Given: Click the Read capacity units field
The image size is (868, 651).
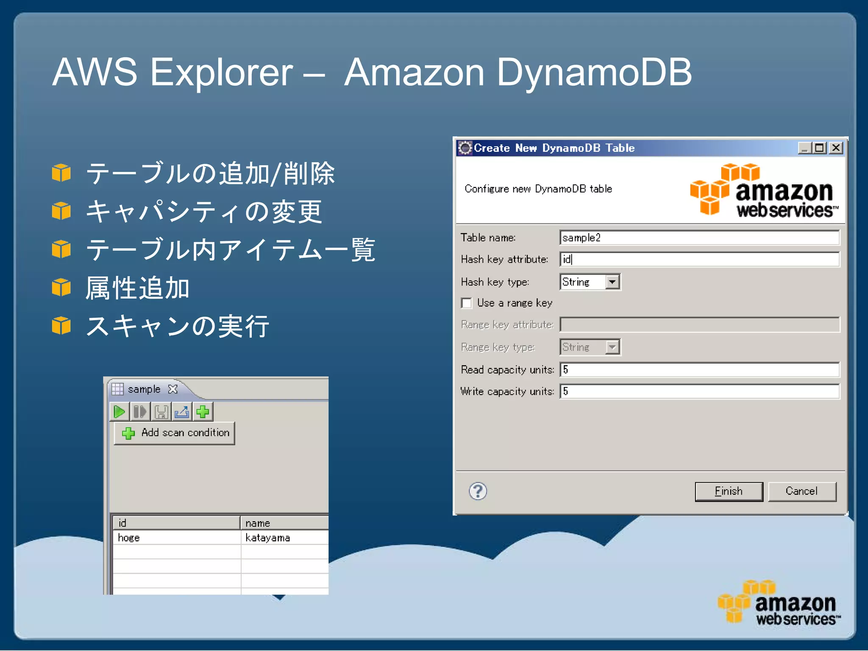Looking at the screenshot, I should (x=699, y=370).
